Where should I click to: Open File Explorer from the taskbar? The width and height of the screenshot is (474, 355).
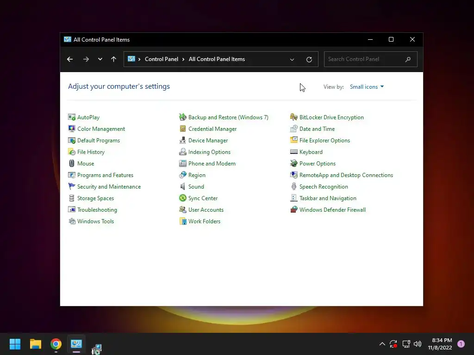click(x=35, y=344)
